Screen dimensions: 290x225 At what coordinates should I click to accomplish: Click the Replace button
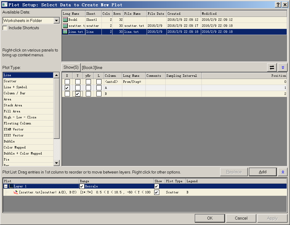click(234, 172)
